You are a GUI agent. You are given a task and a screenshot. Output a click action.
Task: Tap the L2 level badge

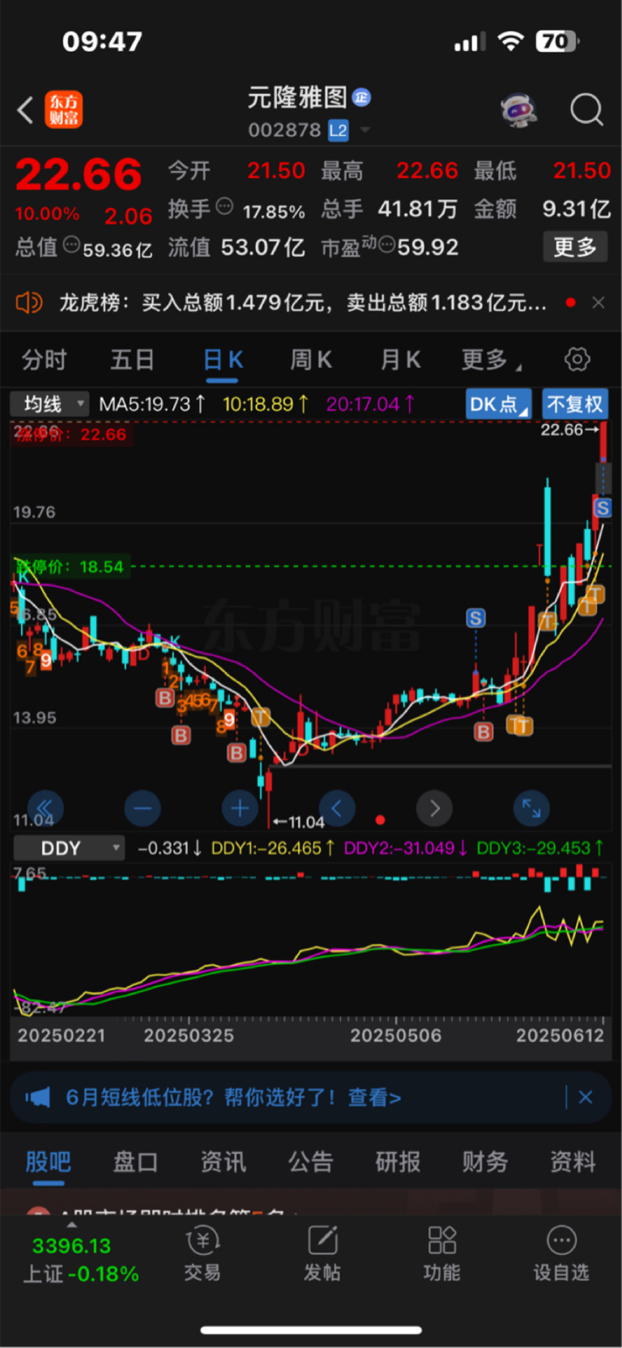tap(338, 130)
